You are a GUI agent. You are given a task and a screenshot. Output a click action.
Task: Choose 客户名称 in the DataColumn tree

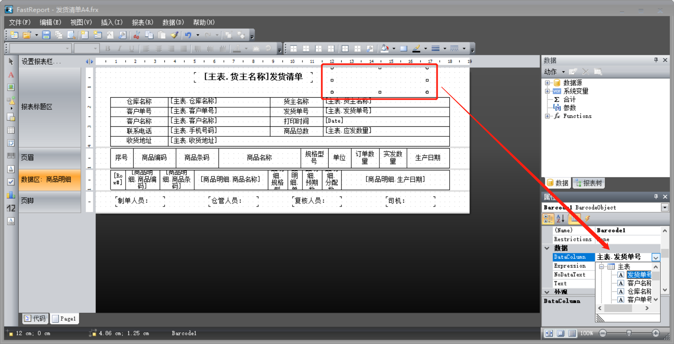[x=639, y=283]
